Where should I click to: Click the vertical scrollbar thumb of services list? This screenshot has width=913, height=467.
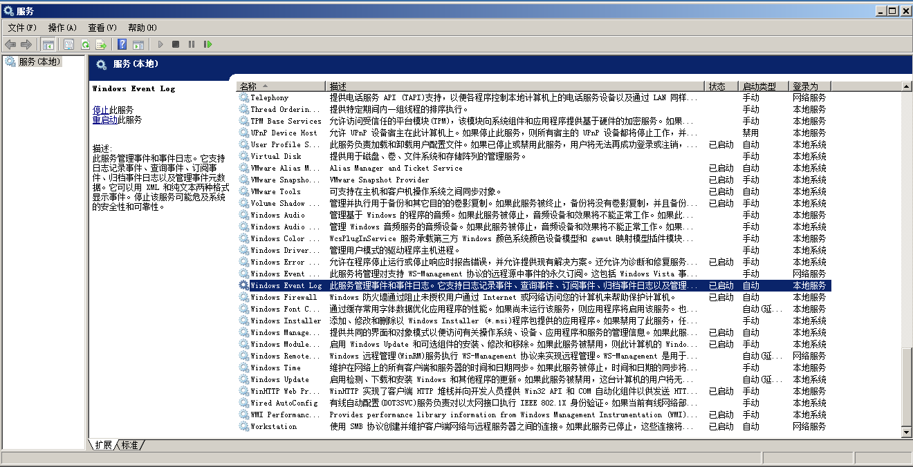[x=907, y=386]
